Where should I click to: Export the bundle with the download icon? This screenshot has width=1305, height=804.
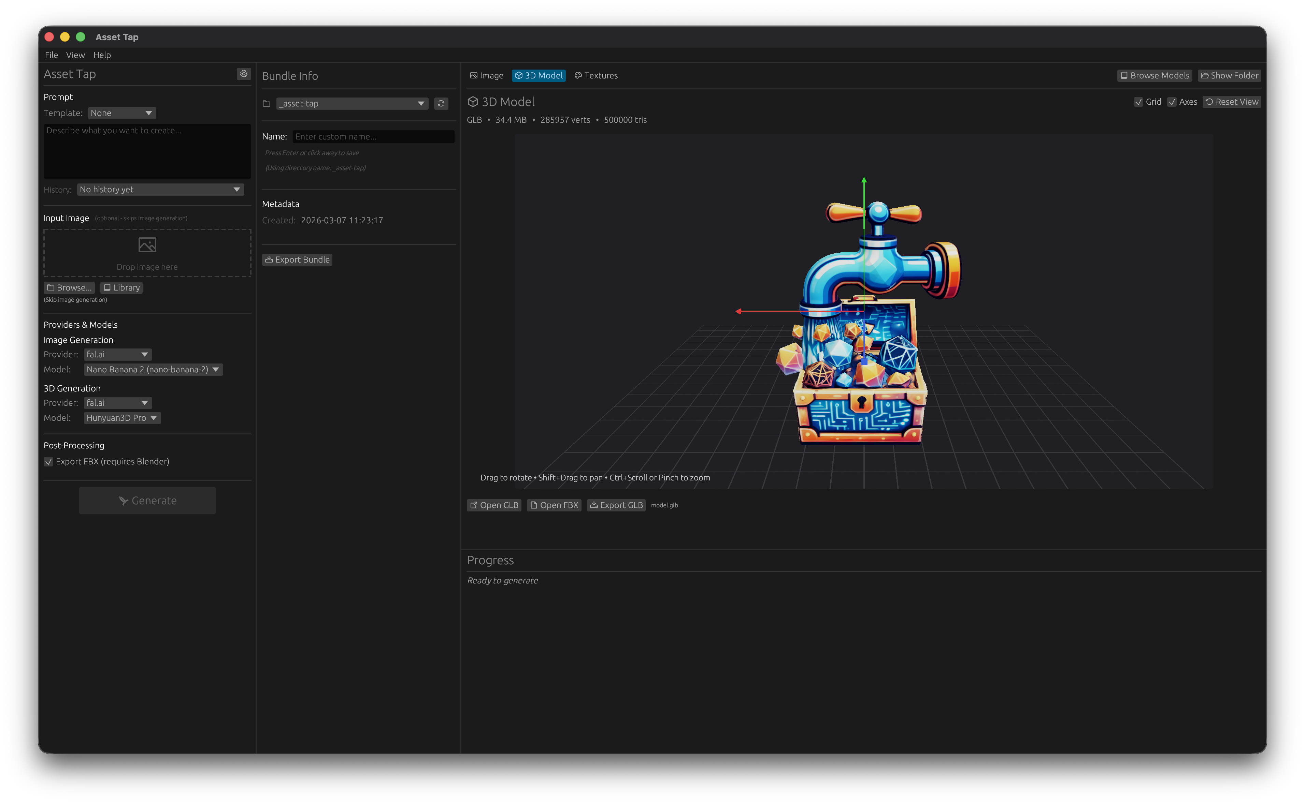(297, 259)
